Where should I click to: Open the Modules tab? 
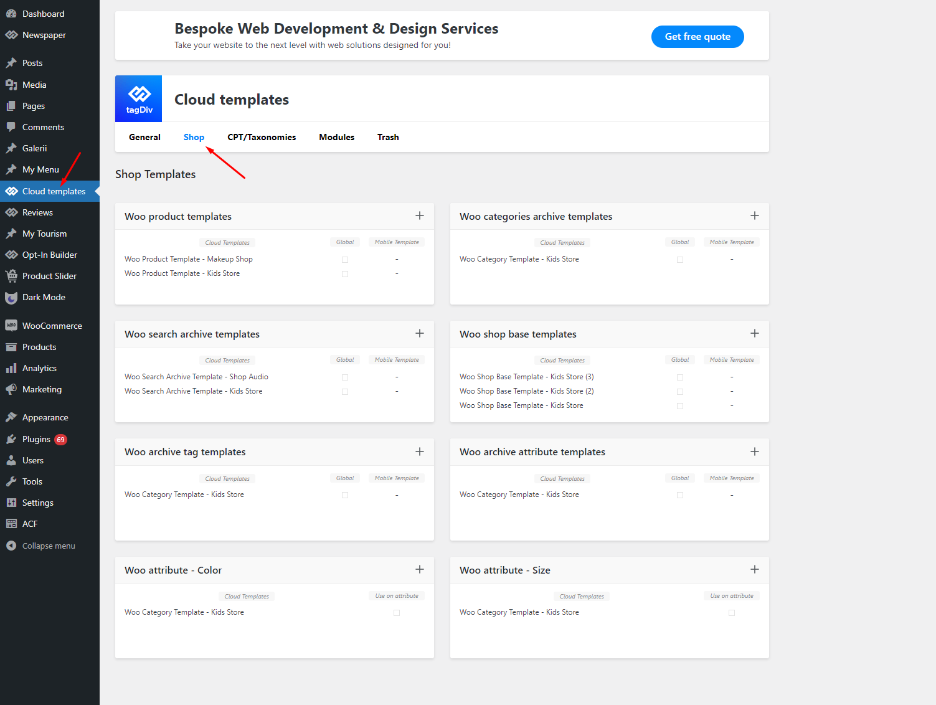[336, 137]
